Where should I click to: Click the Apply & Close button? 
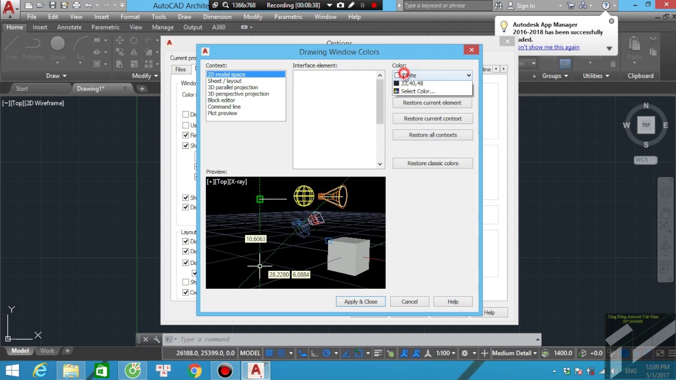point(361,302)
